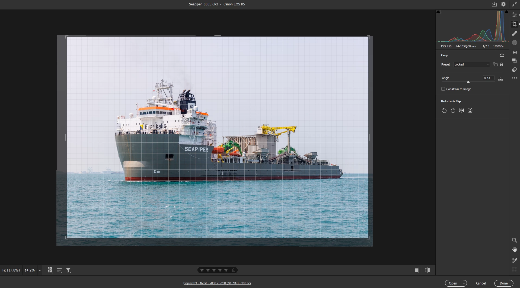Image resolution: width=520 pixels, height=288 pixels.
Task: Click the top-left crop corner handle
Action: (x=66, y=37)
